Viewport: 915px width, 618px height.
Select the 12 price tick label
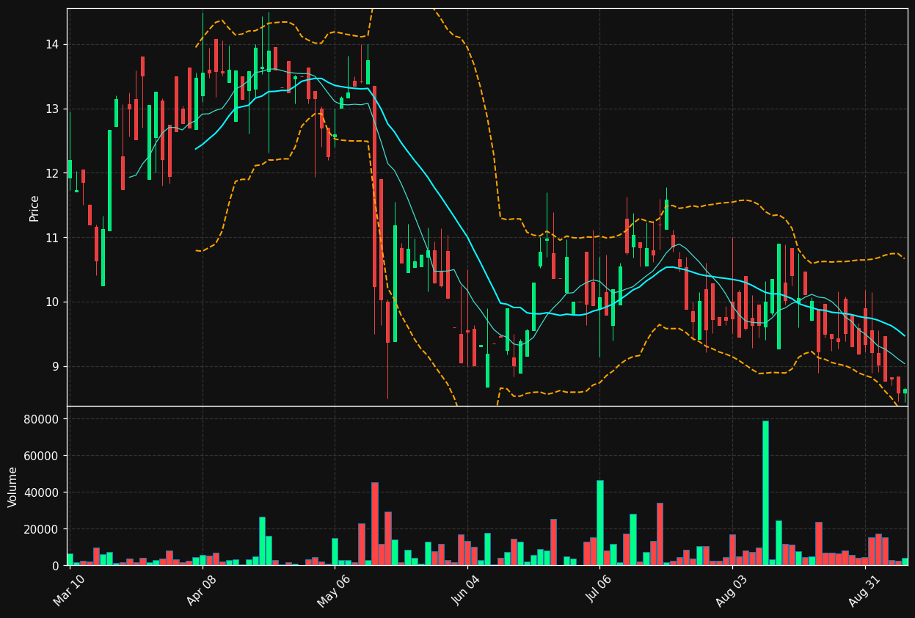[53, 173]
